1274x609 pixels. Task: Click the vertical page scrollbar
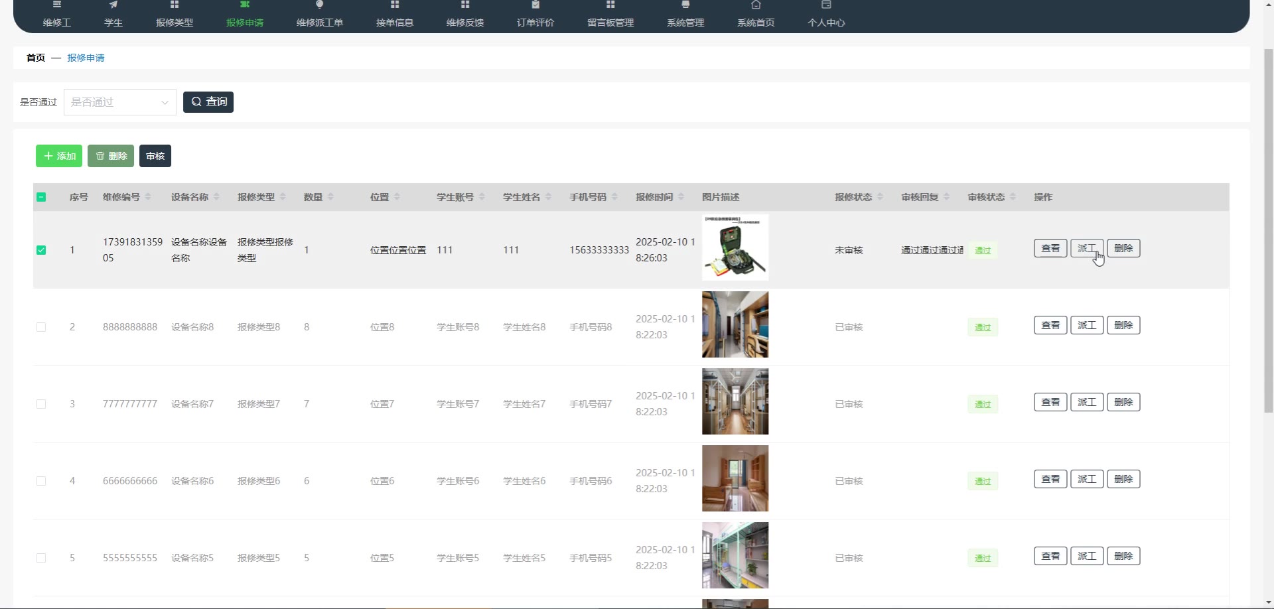(x=1268, y=230)
